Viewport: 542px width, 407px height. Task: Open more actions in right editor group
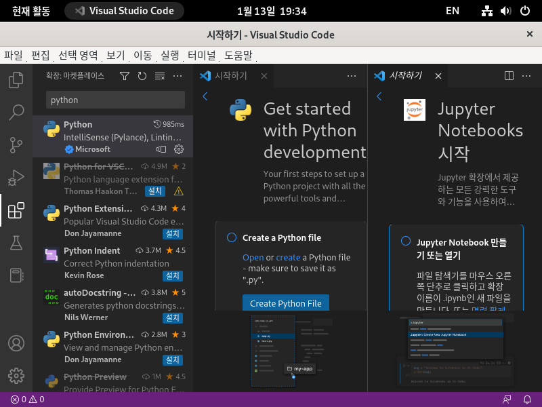point(526,76)
